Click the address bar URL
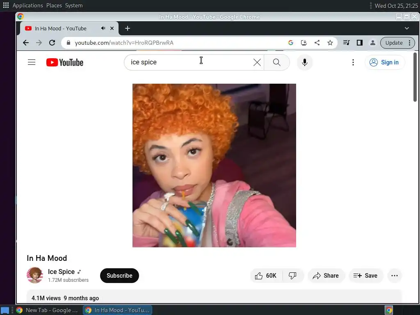420x315 pixels. [124, 43]
